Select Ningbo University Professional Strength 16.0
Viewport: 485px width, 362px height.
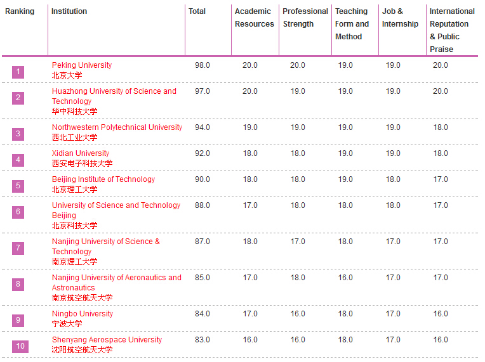298,314
